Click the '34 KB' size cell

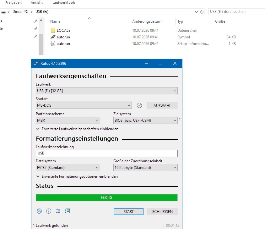(231, 37)
